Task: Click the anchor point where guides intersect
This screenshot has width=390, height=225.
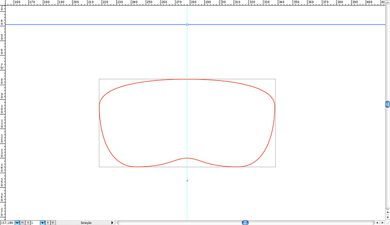Action: pyautogui.click(x=187, y=24)
